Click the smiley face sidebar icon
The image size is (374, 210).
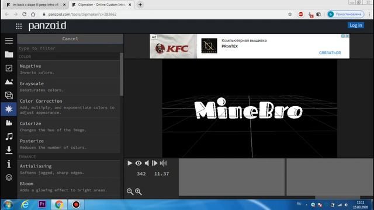[x=9, y=177]
